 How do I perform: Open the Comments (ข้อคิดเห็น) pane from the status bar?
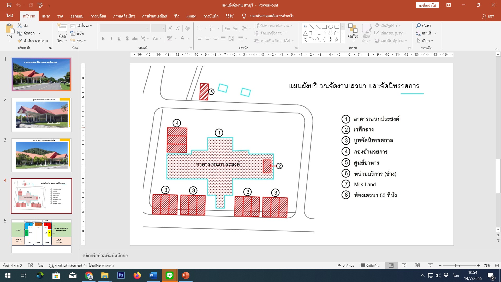click(x=369, y=266)
